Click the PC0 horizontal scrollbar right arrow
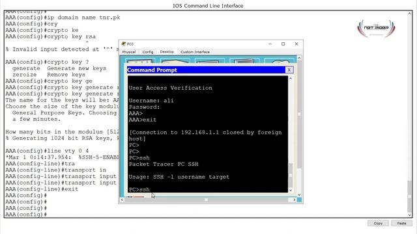Image resolution: width=417 pixels, height=234 pixels. 294,200
